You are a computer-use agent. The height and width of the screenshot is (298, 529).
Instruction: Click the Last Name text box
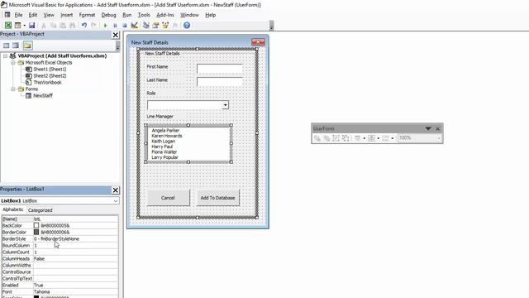(220, 82)
